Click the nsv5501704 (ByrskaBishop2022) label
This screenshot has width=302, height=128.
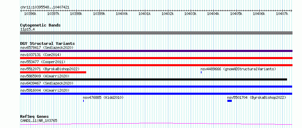click(257, 97)
